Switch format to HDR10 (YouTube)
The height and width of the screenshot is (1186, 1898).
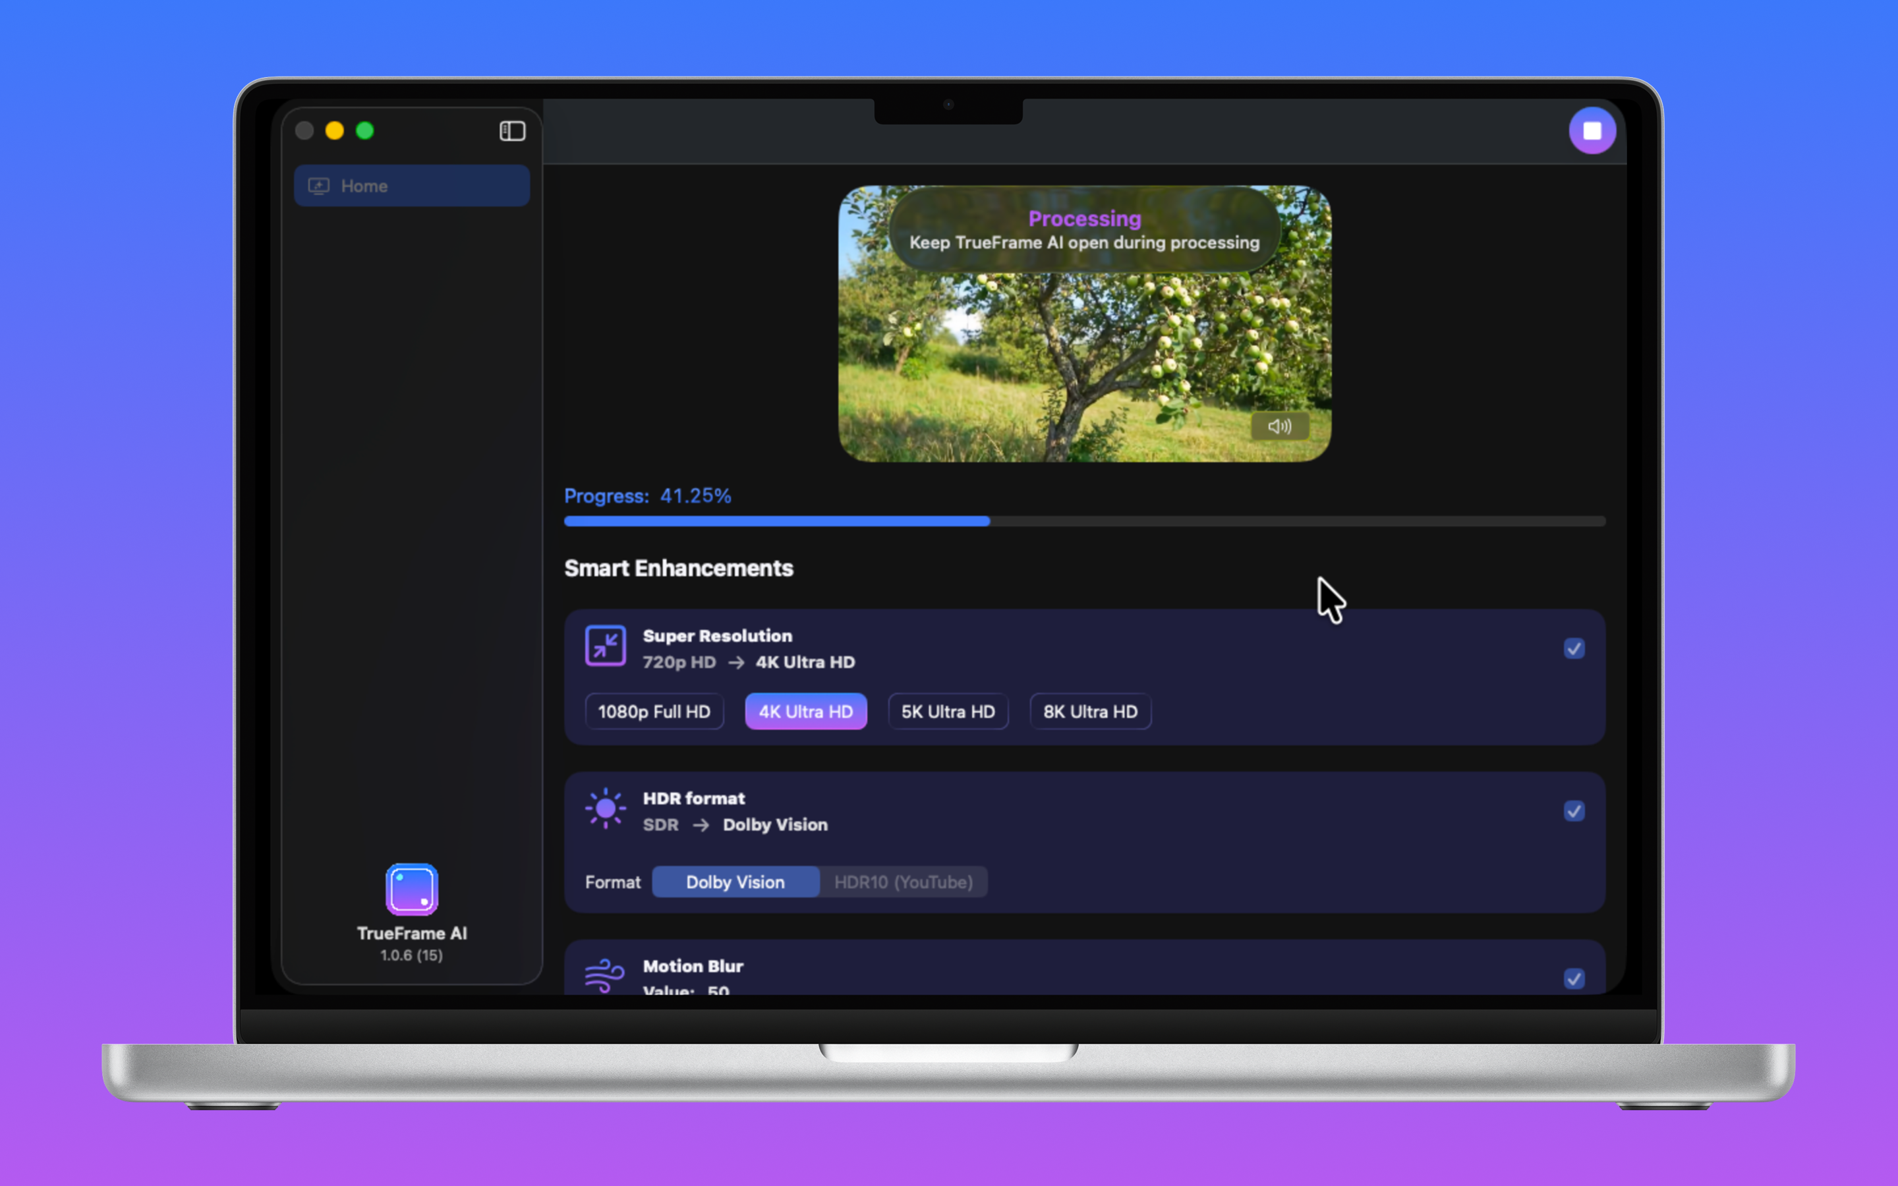click(904, 882)
